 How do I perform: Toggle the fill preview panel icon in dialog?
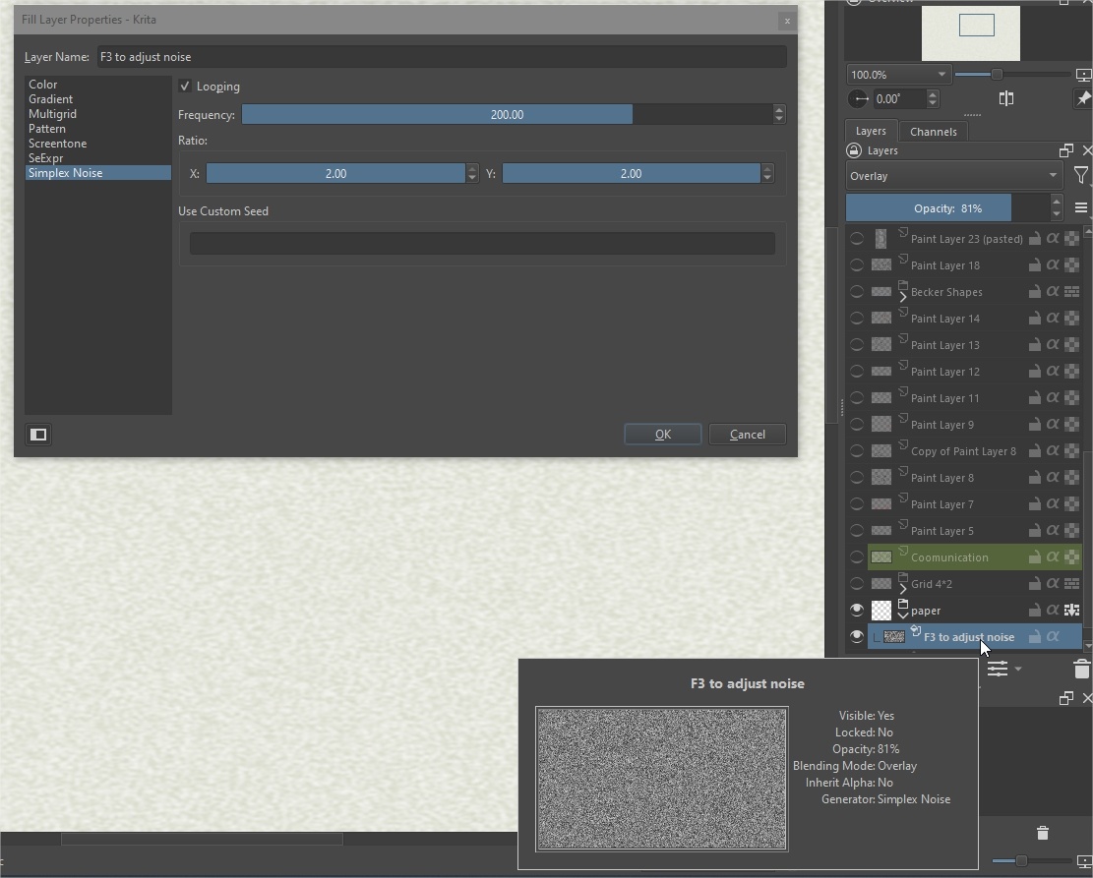38,435
